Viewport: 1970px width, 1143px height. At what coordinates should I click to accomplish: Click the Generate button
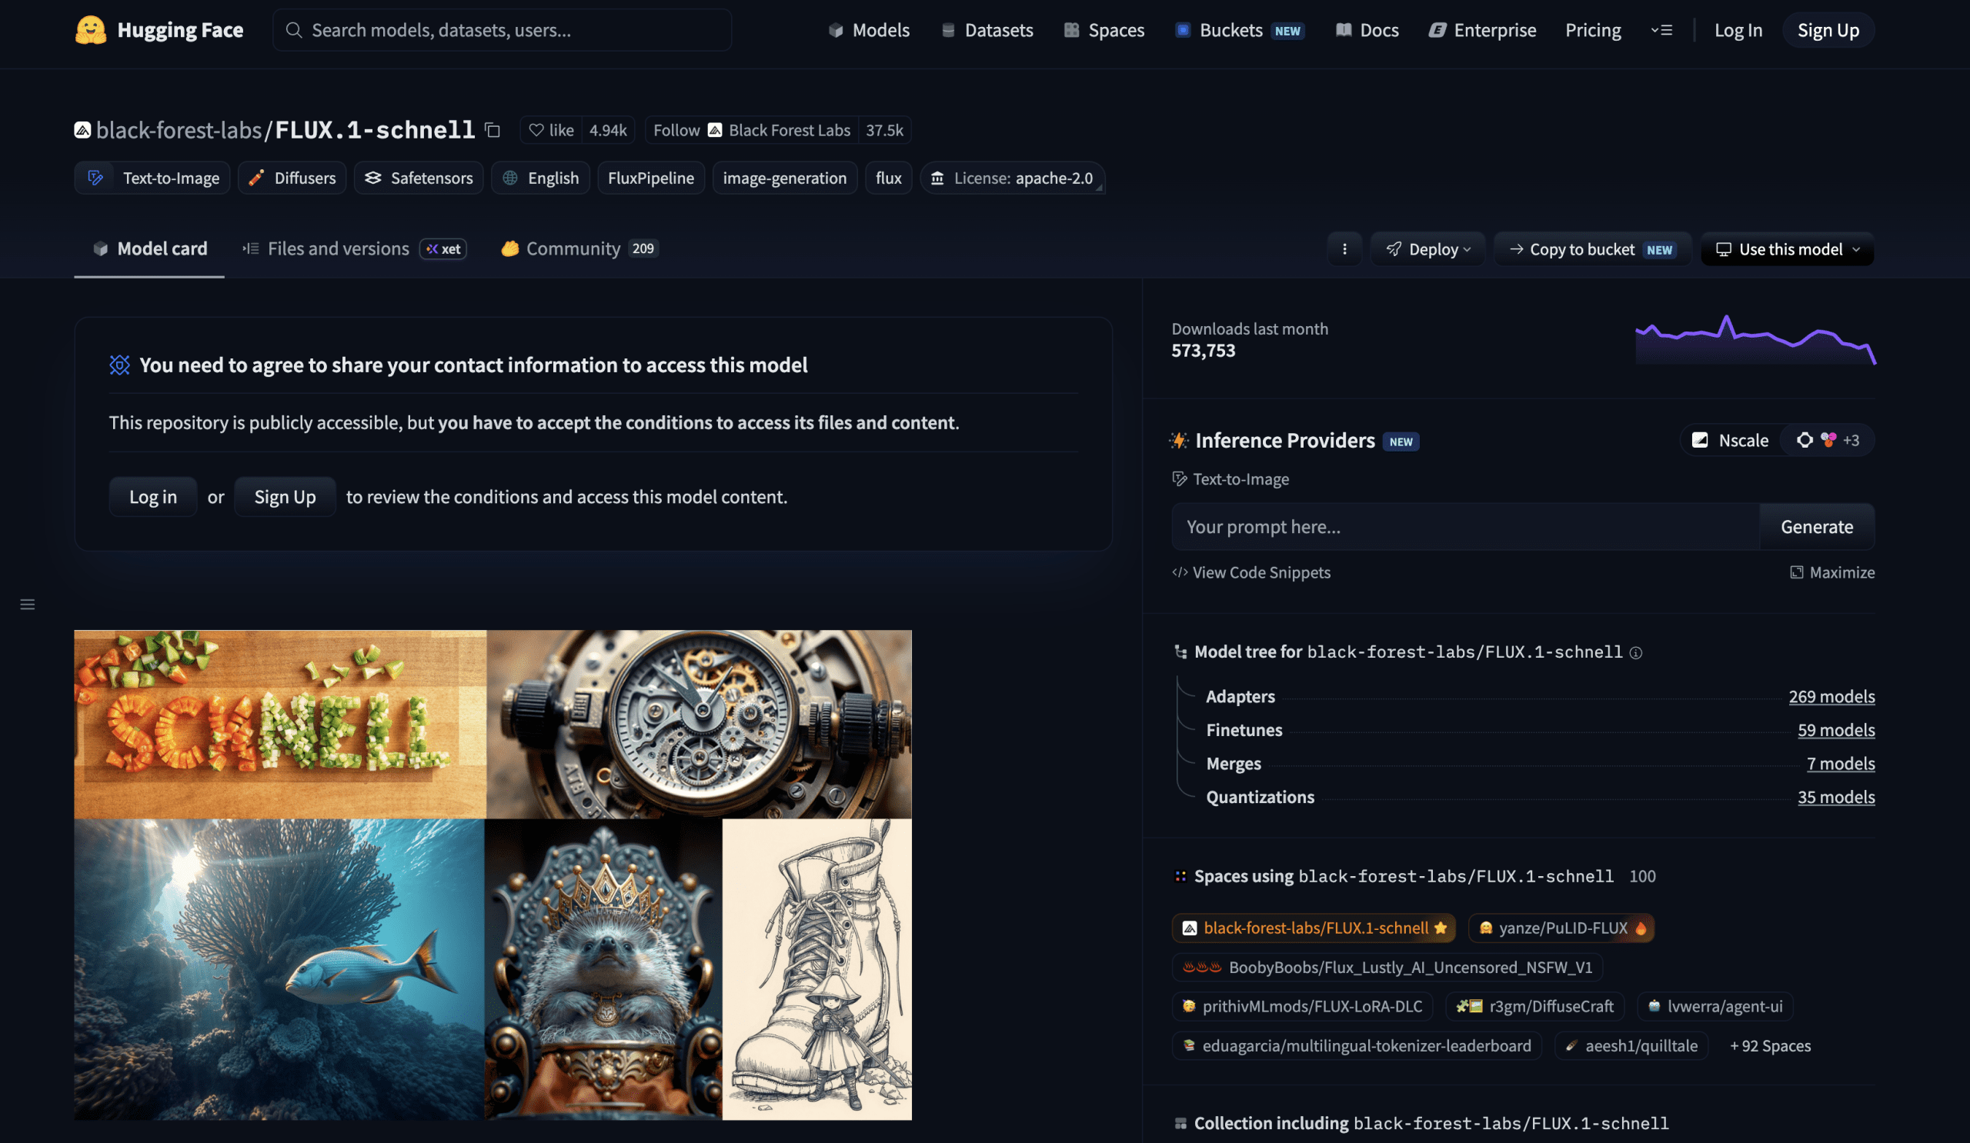click(1816, 527)
